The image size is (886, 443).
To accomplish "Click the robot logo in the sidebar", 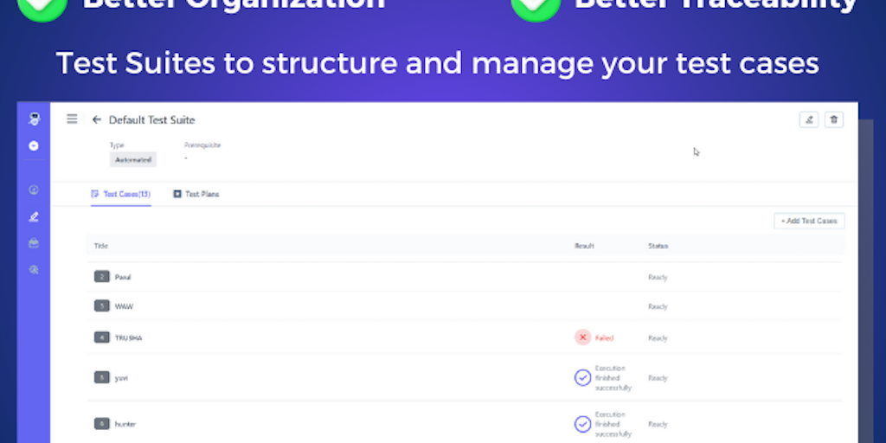I will tap(34, 119).
